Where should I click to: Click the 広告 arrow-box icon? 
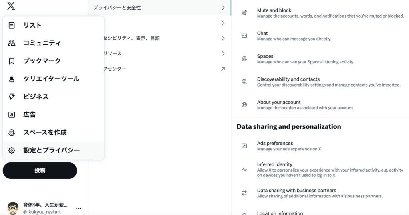12,114
